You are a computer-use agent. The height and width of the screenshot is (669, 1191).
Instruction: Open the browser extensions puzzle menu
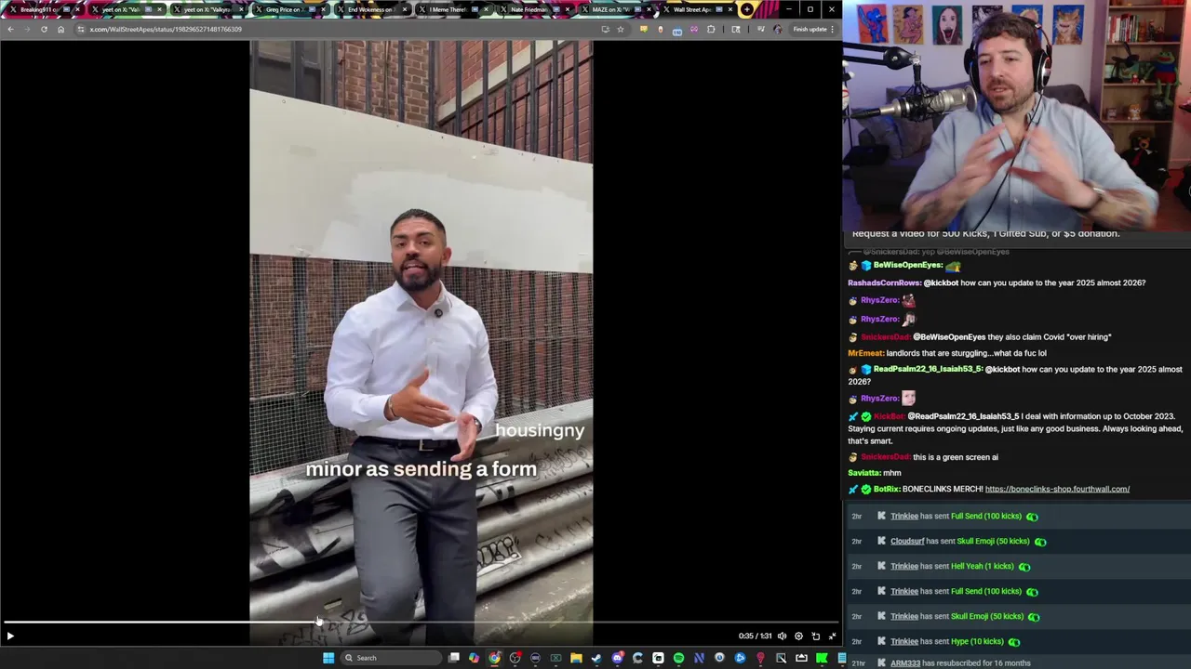coord(711,29)
